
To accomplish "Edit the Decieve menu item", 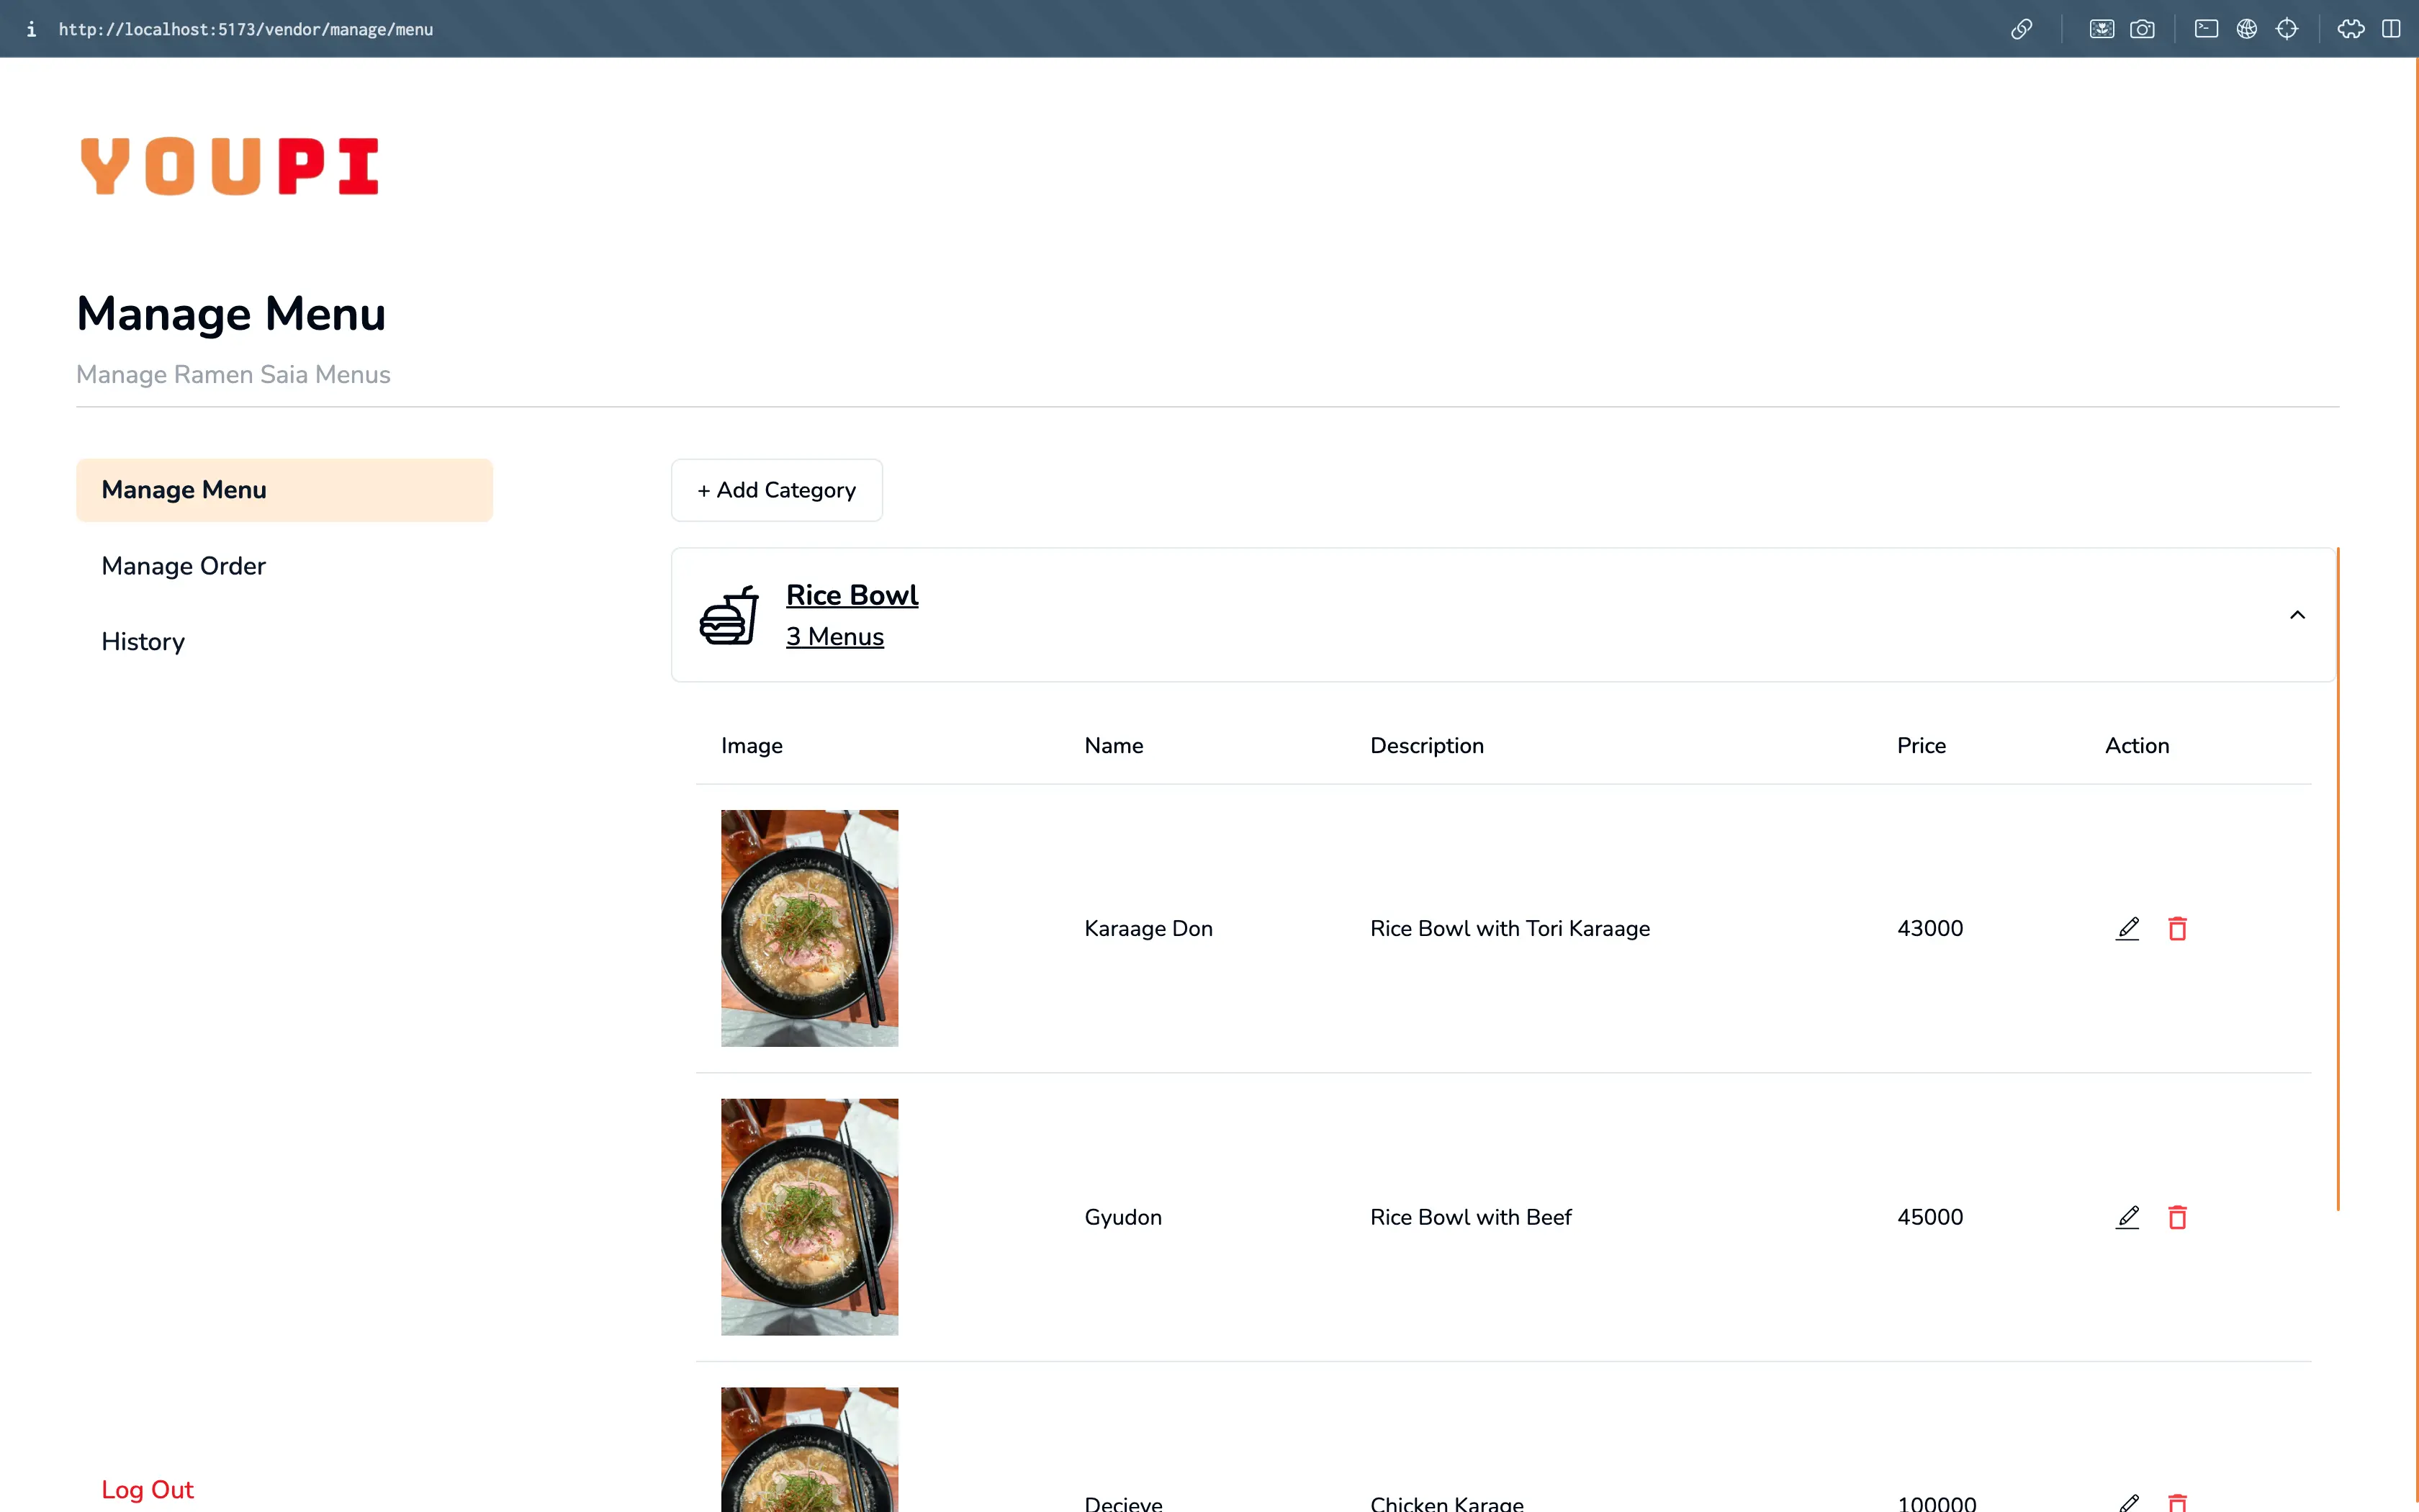I will tap(2127, 1503).
